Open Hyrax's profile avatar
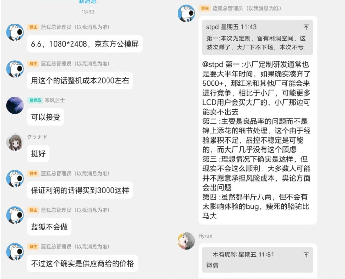This screenshot has width=345, height=279. [x=186, y=241]
